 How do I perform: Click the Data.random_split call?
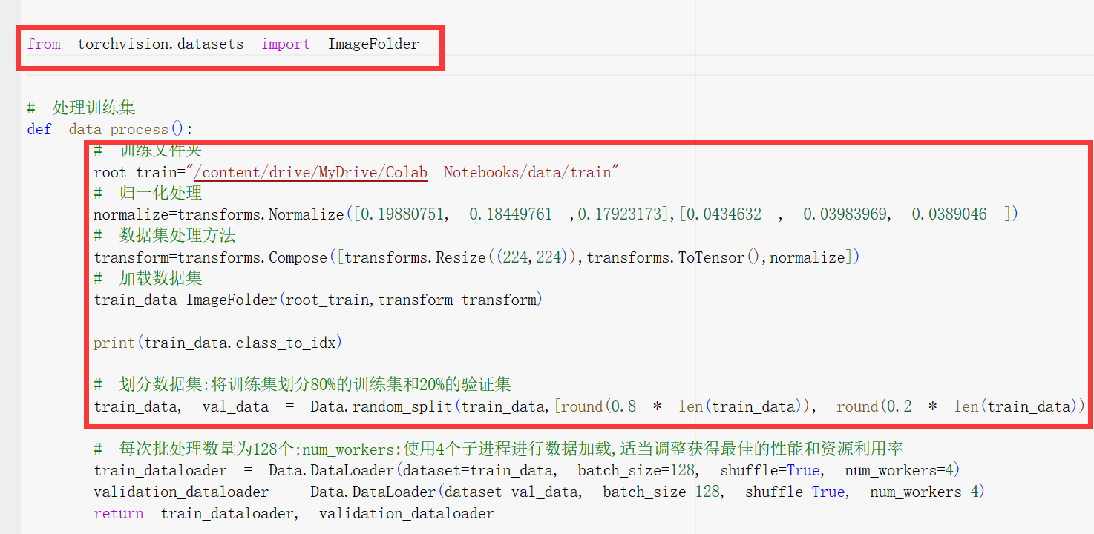coord(381,406)
